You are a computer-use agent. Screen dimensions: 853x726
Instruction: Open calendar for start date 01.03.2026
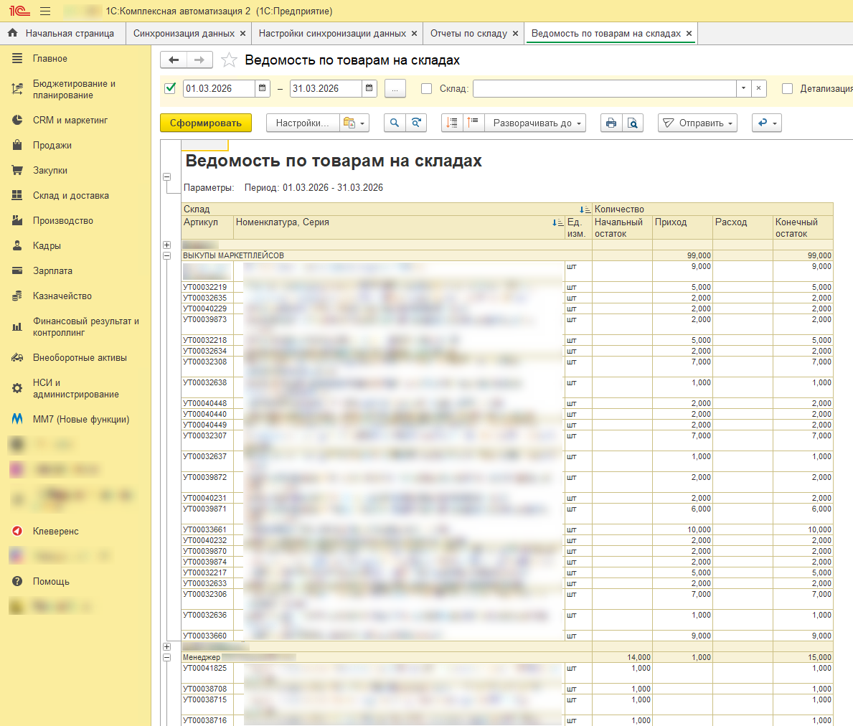(x=262, y=88)
